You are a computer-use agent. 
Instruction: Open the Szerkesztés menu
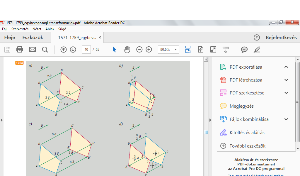[20, 29]
